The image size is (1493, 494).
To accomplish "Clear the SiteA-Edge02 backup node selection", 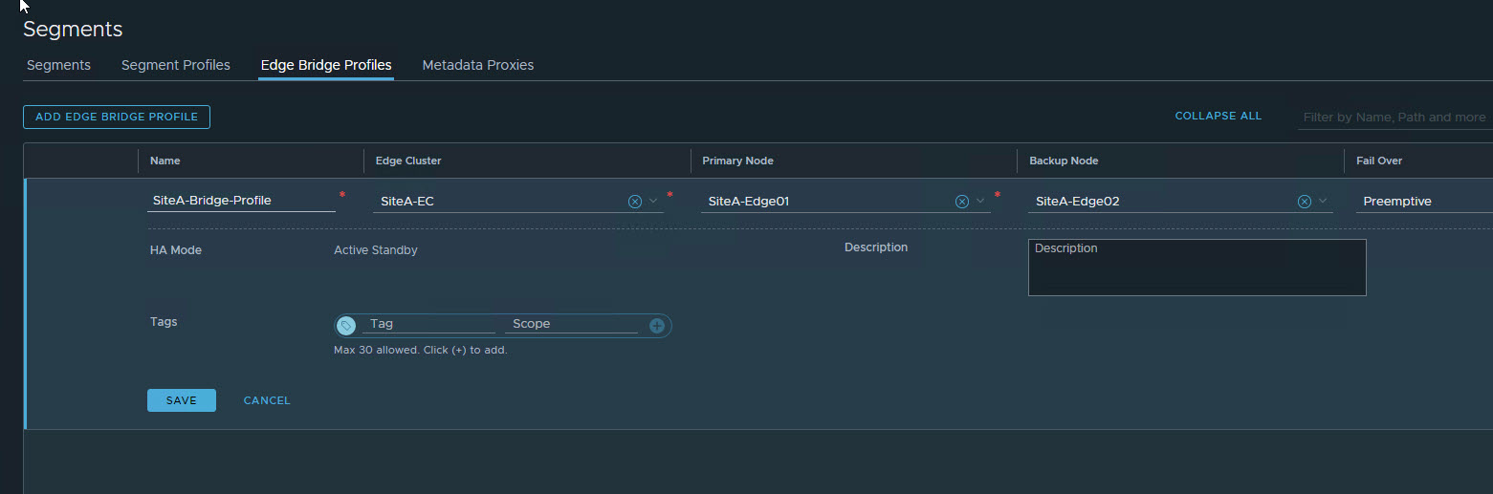I will tap(1304, 202).
